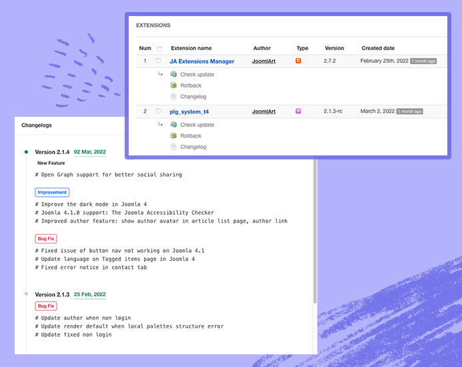Image resolution: width=462 pixels, height=367 pixels.
Task: Click Check update text under plg_system_t4
Action: click(197, 125)
